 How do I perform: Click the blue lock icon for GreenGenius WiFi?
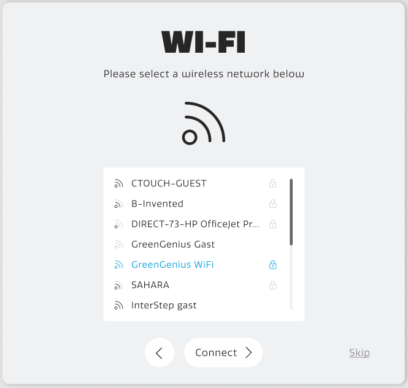click(273, 265)
